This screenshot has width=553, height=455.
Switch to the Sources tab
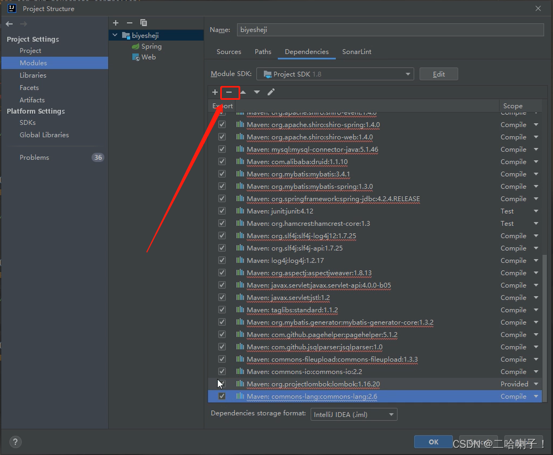pos(229,51)
